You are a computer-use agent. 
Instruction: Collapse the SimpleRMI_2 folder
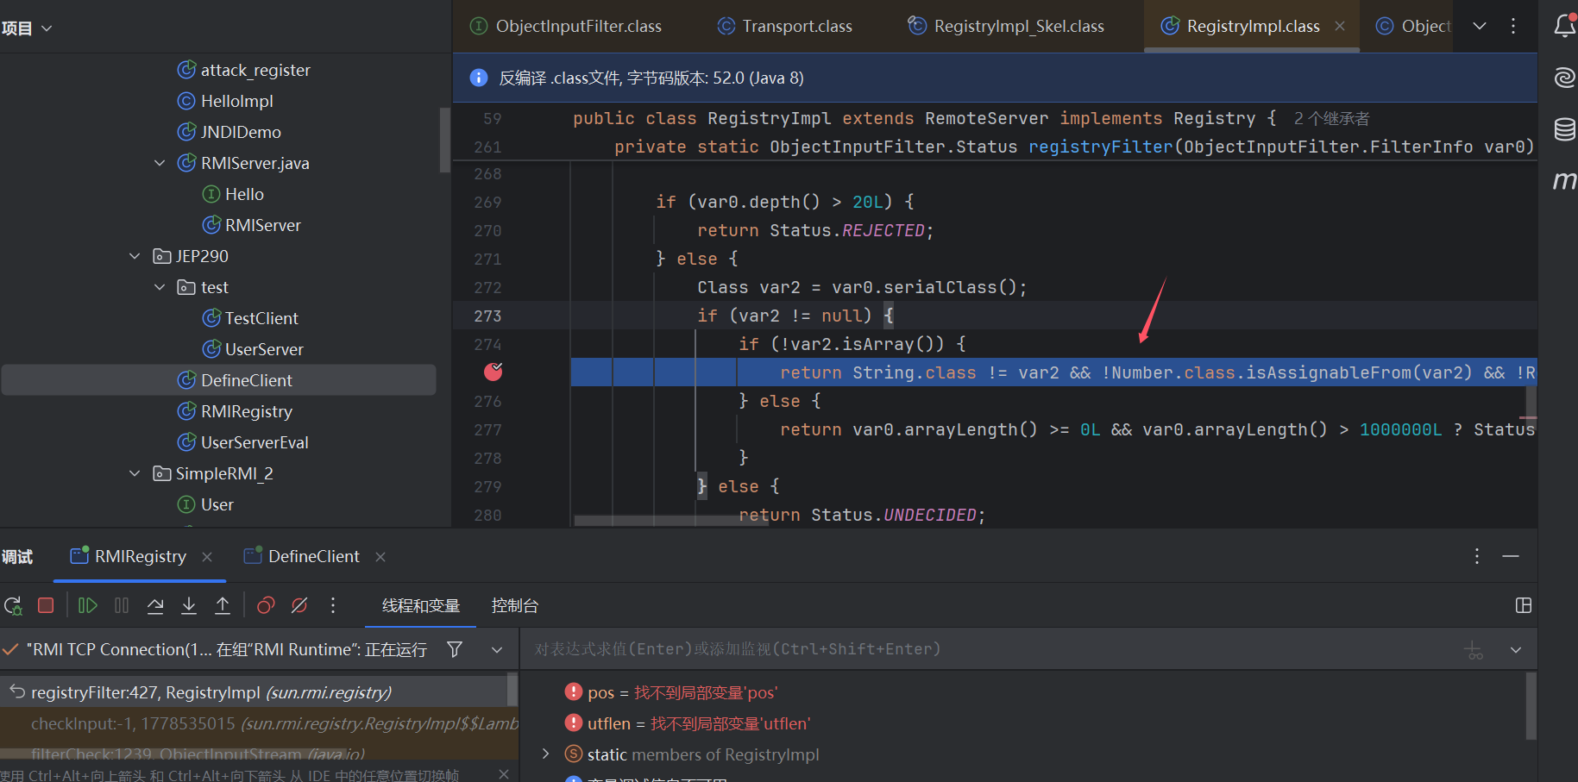(x=135, y=473)
